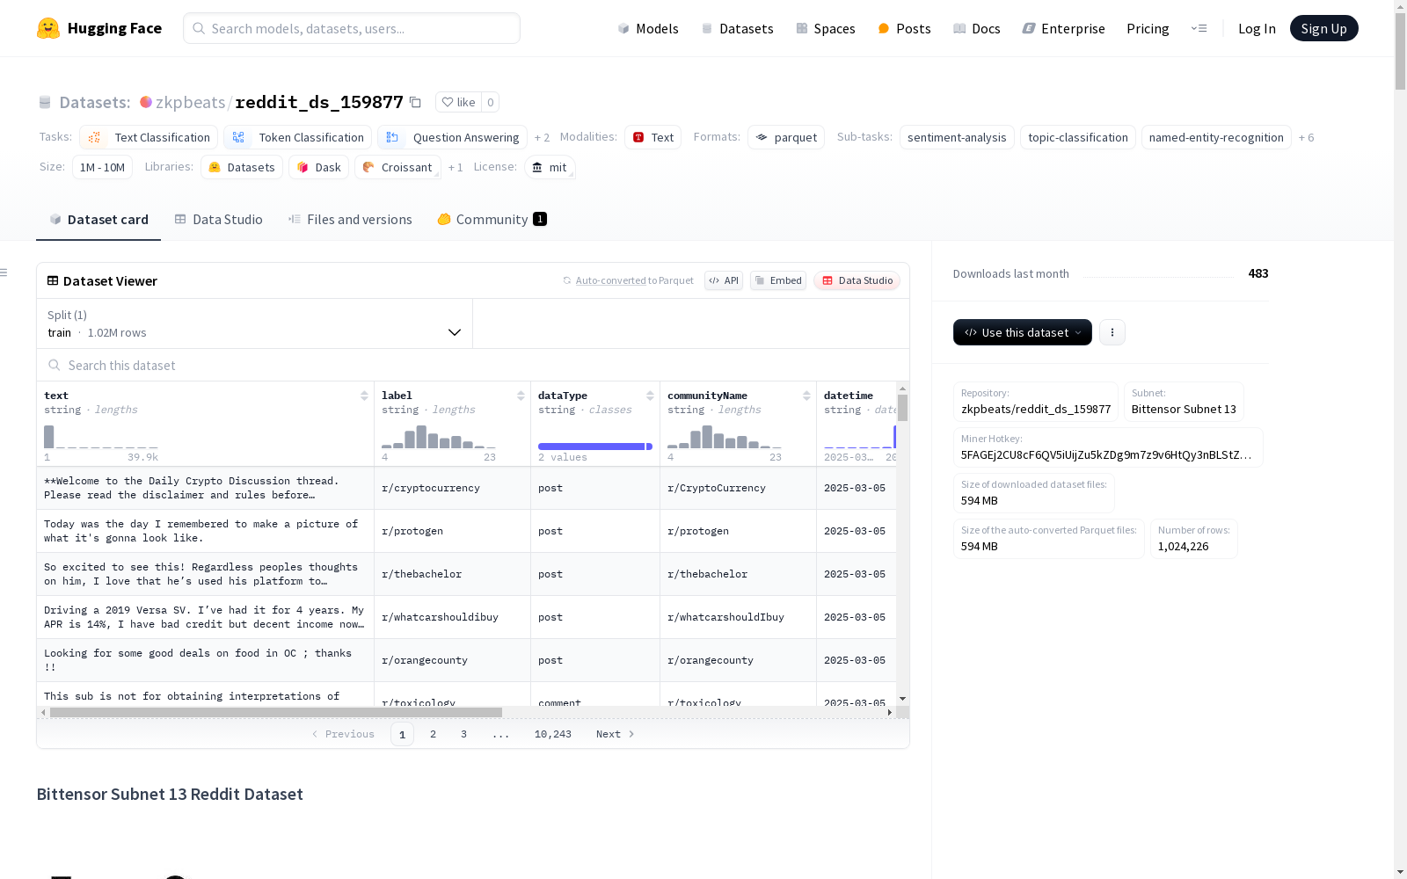Open Posts in top navigation
The height and width of the screenshot is (879, 1407).
tap(904, 28)
